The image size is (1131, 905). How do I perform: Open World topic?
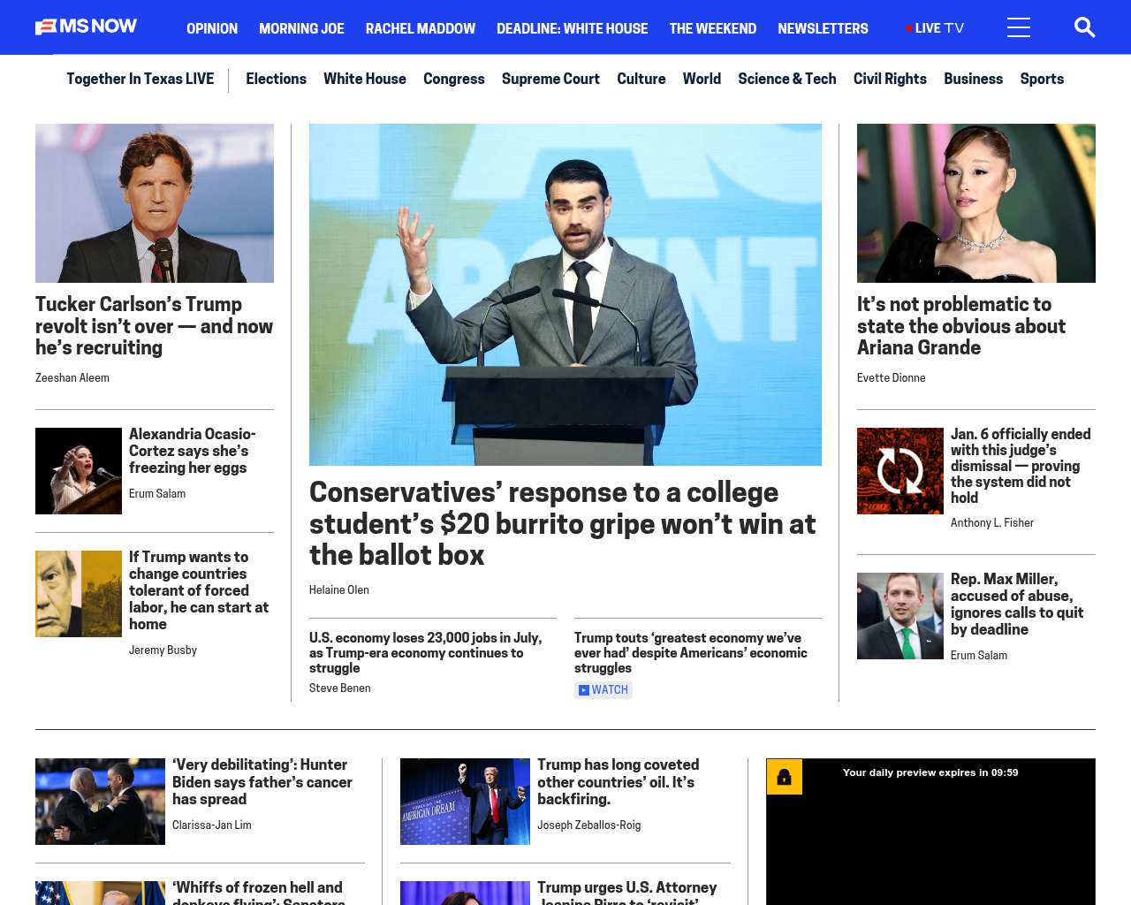pos(702,79)
